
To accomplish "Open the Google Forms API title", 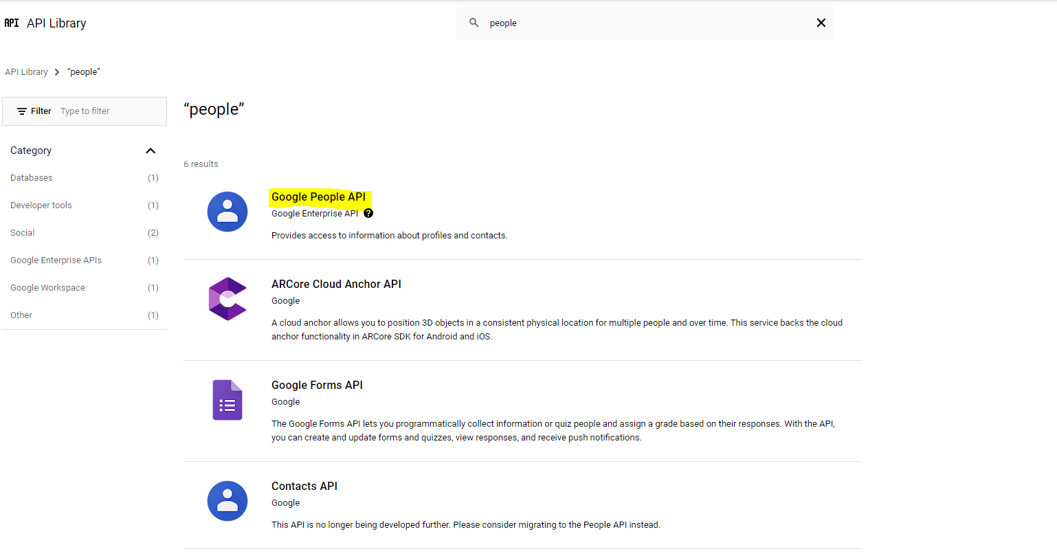I will [x=317, y=386].
